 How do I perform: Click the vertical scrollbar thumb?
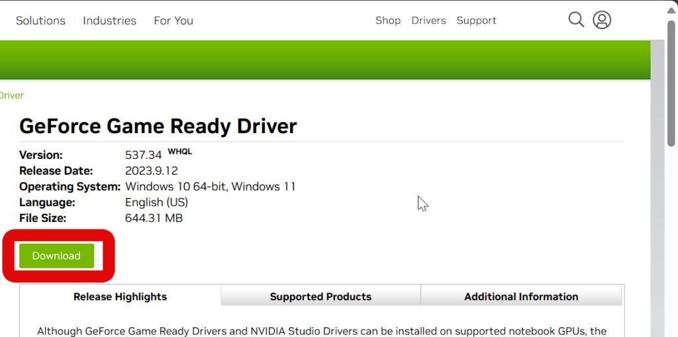click(x=671, y=83)
